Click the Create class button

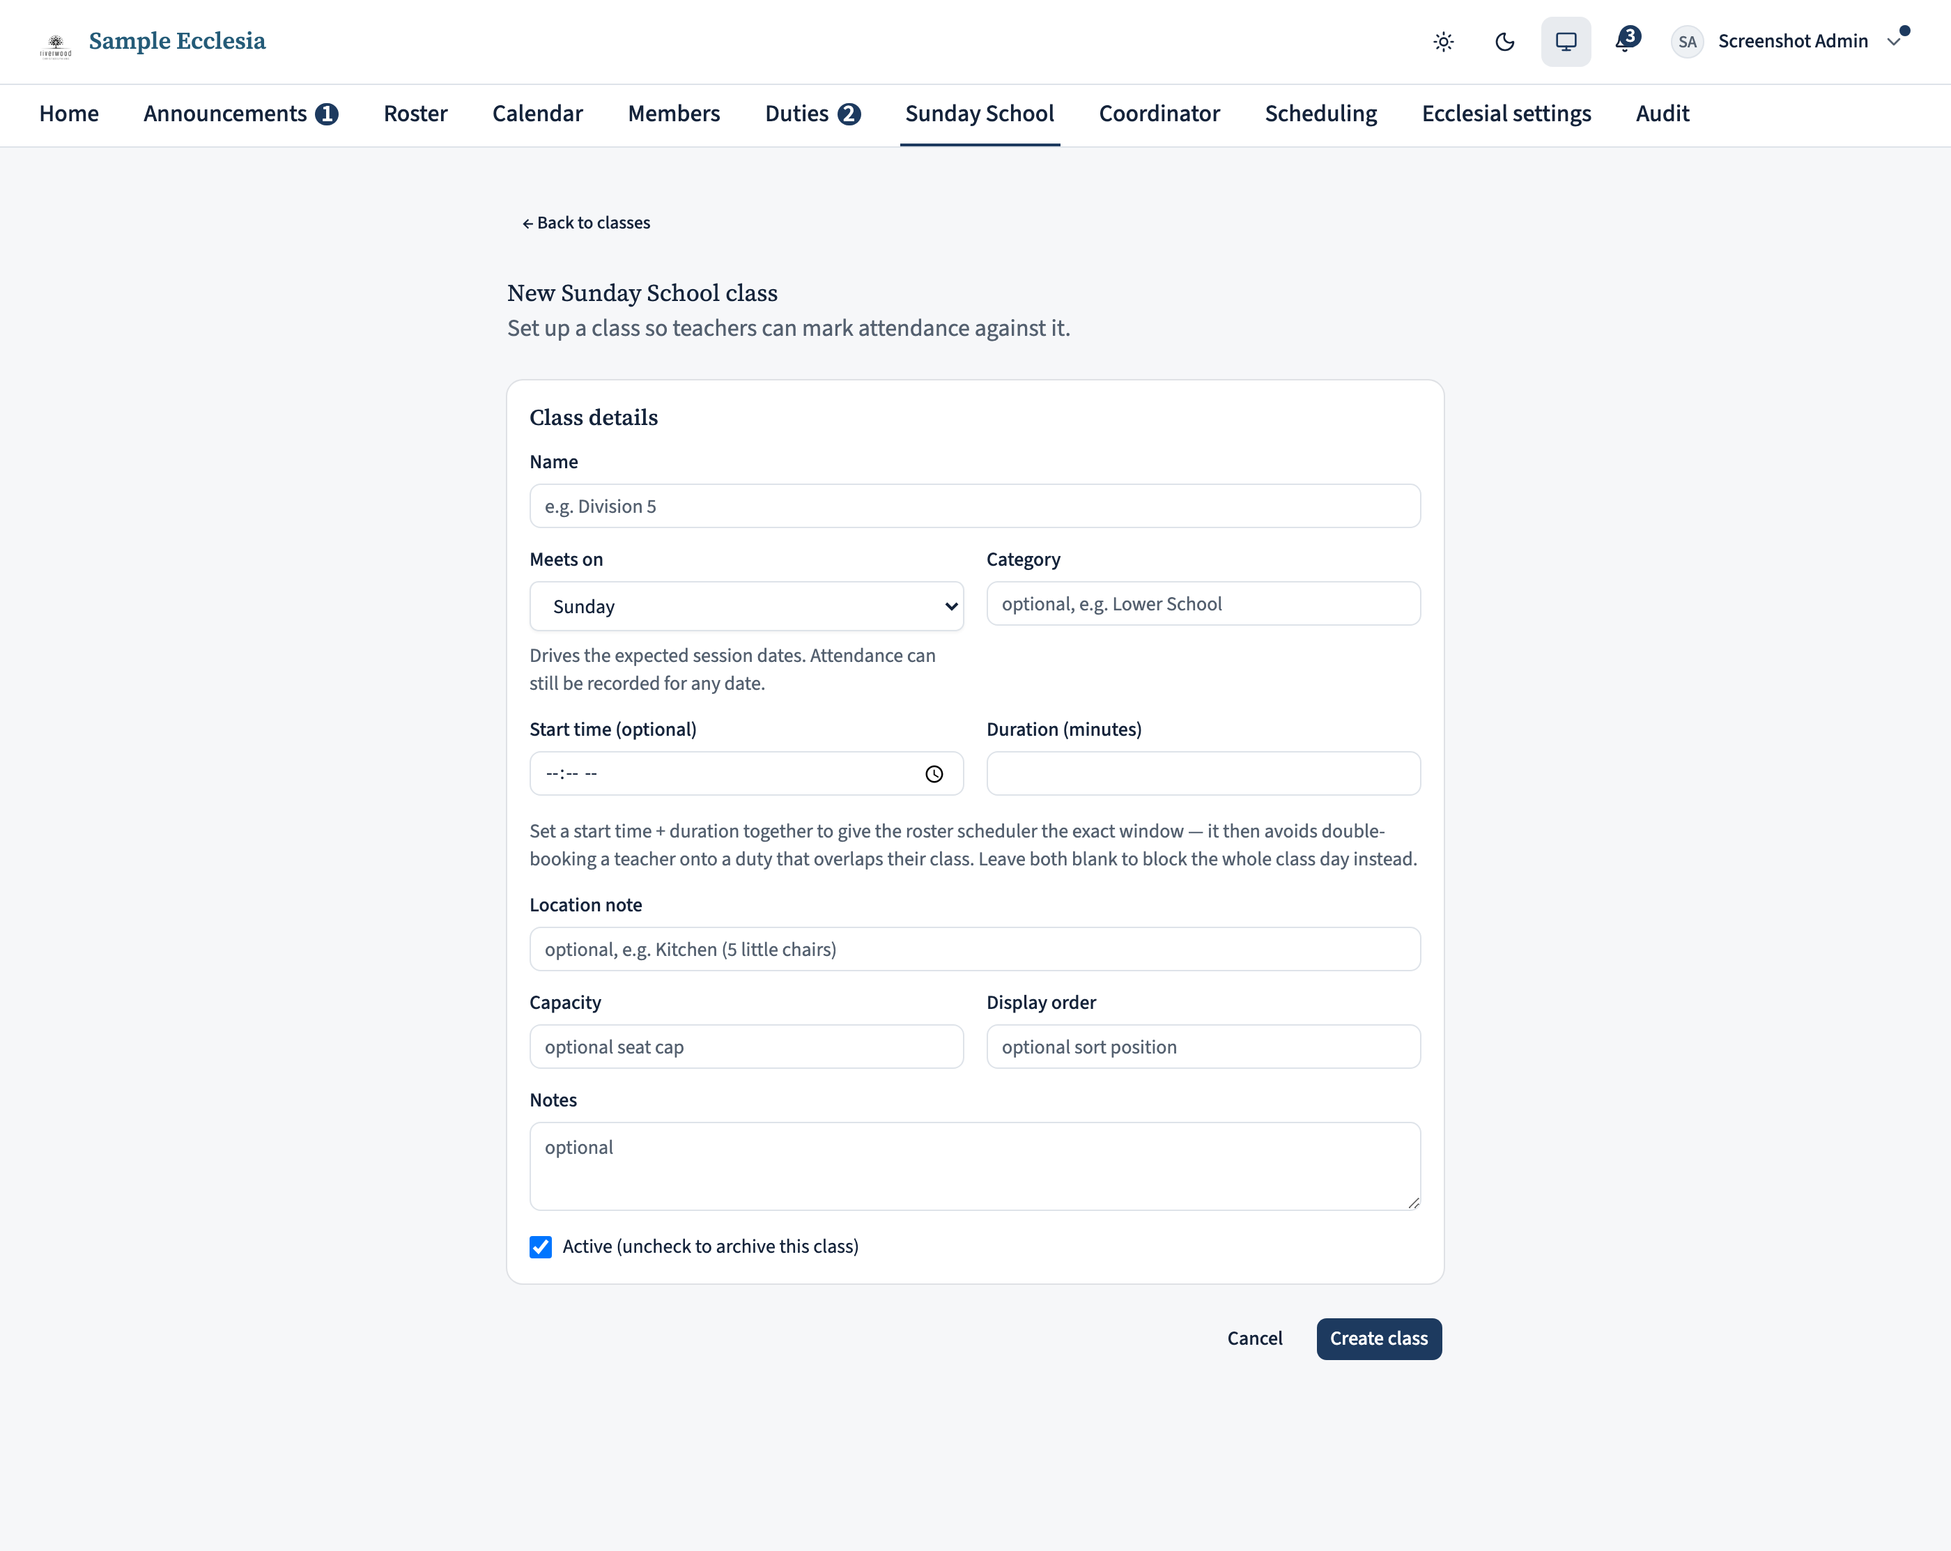pos(1378,1338)
